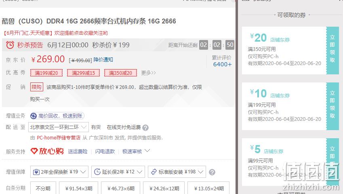The width and height of the screenshot is (343, 194).
Task: Click the 满350元可用 coupon condition
Action: click(262, 49)
